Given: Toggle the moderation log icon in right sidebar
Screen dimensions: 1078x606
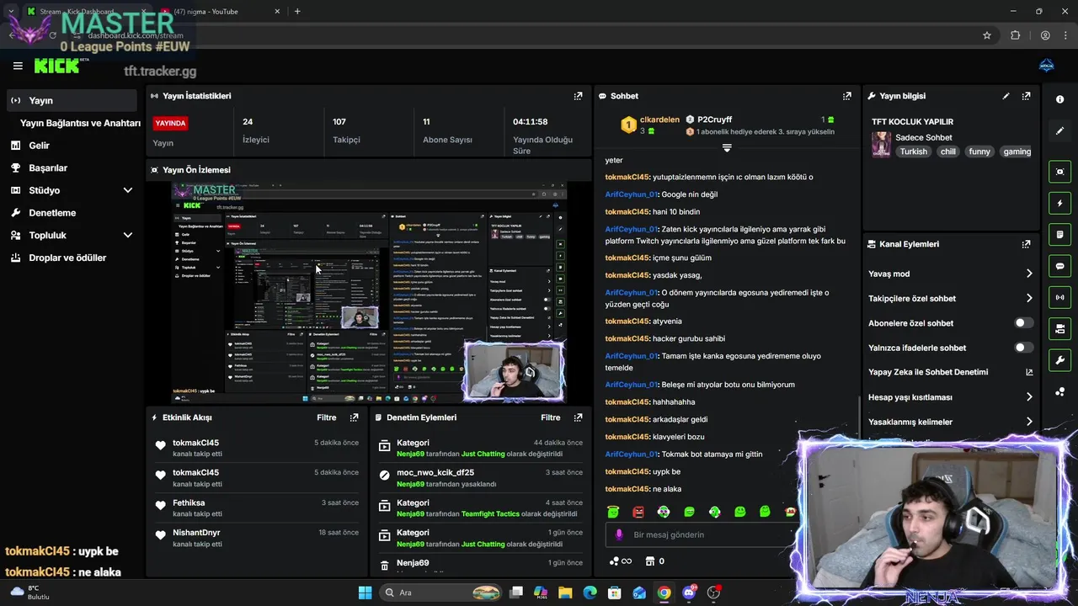Looking at the screenshot, I should point(1059,234).
